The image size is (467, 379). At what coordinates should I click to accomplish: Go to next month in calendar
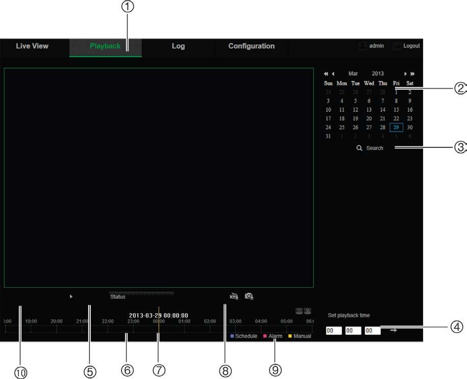(x=405, y=74)
